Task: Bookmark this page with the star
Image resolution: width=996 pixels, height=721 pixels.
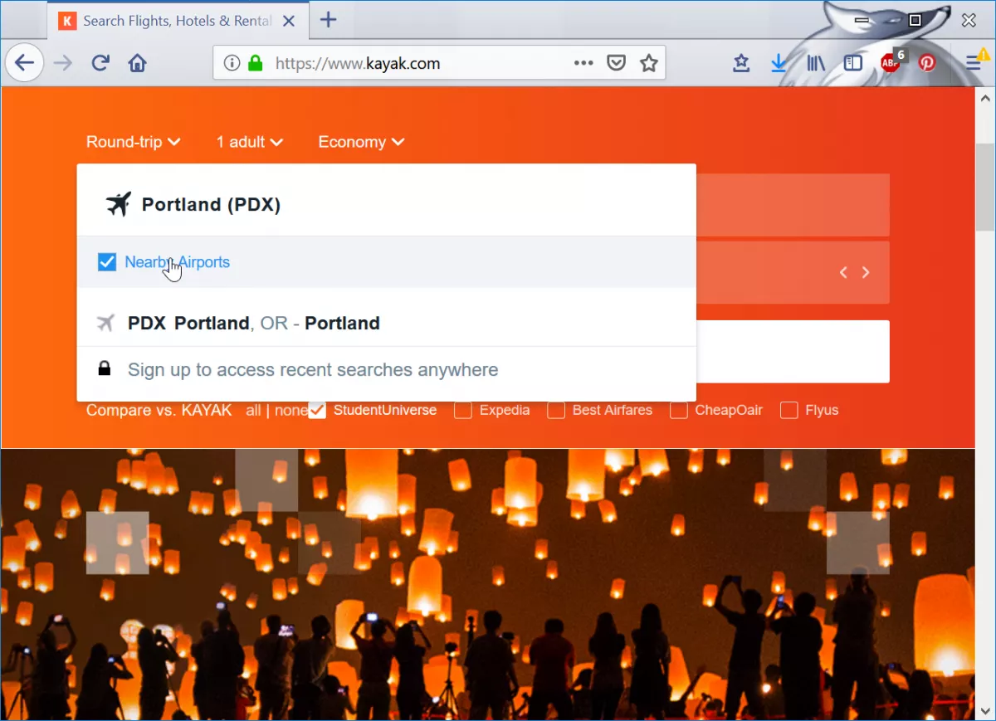Action: pyautogui.click(x=648, y=63)
